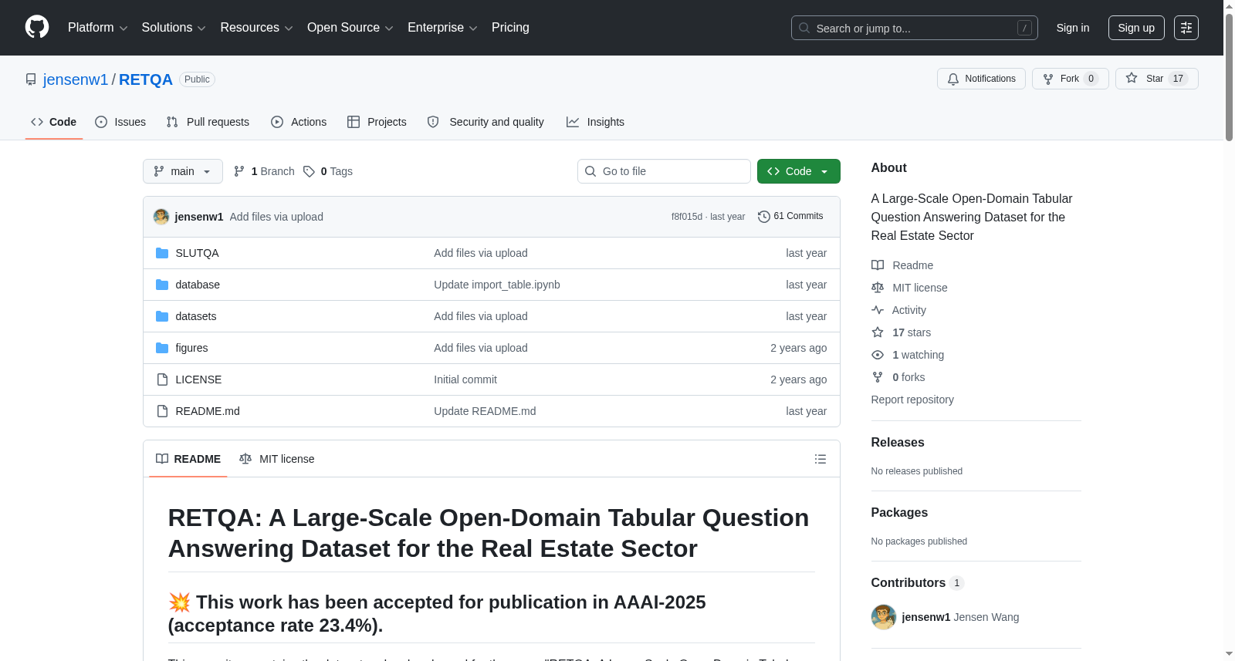Expand the Platform navigation menu
This screenshot has width=1235, height=661.
coord(97,28)
